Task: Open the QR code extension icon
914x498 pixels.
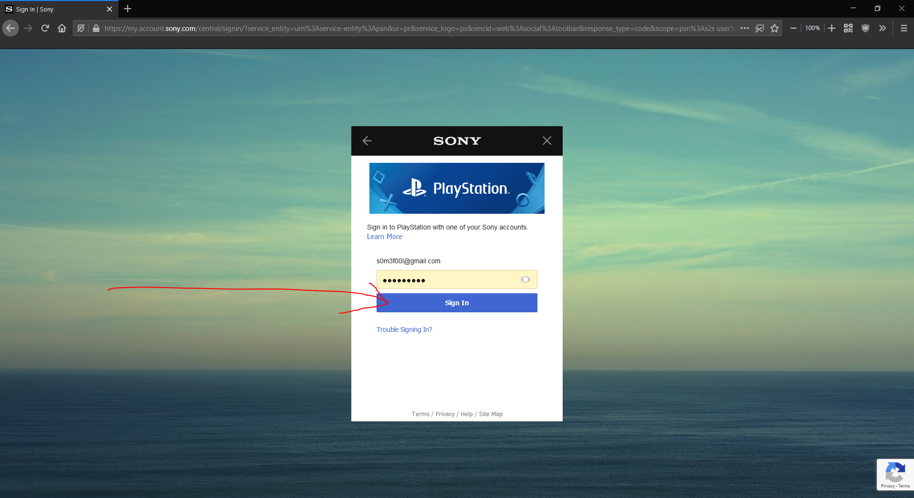Action: 848,28
